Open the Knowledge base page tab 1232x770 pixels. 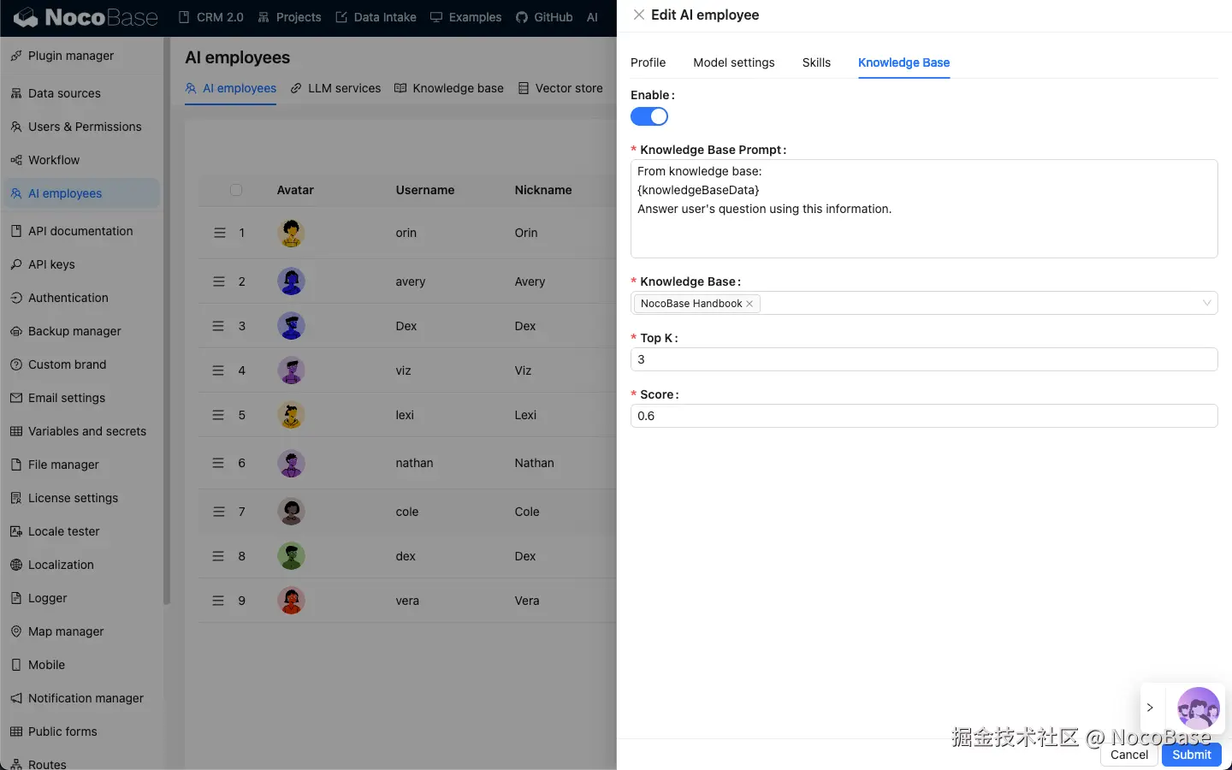tap(449, 88)
